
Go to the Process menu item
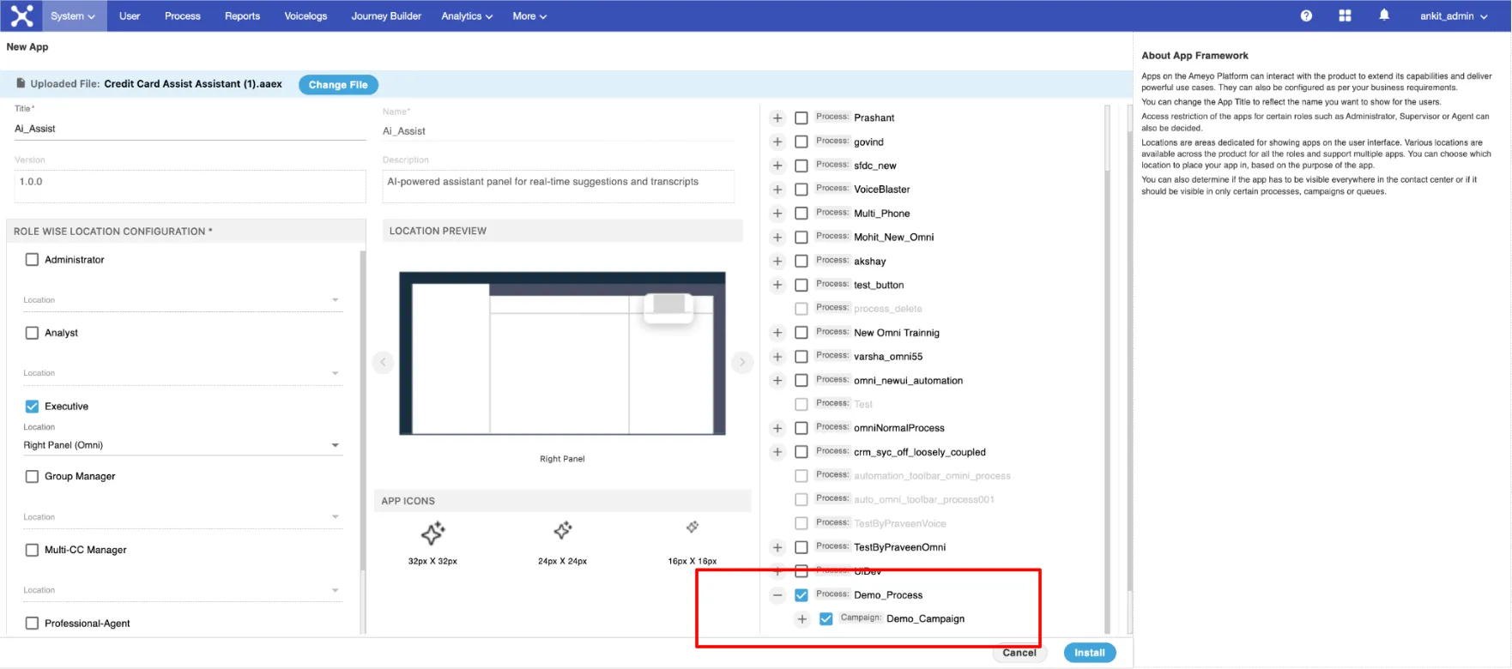183,16
